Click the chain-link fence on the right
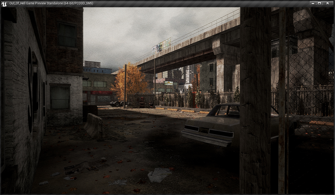Screen dimensions: 335x195 309,78
